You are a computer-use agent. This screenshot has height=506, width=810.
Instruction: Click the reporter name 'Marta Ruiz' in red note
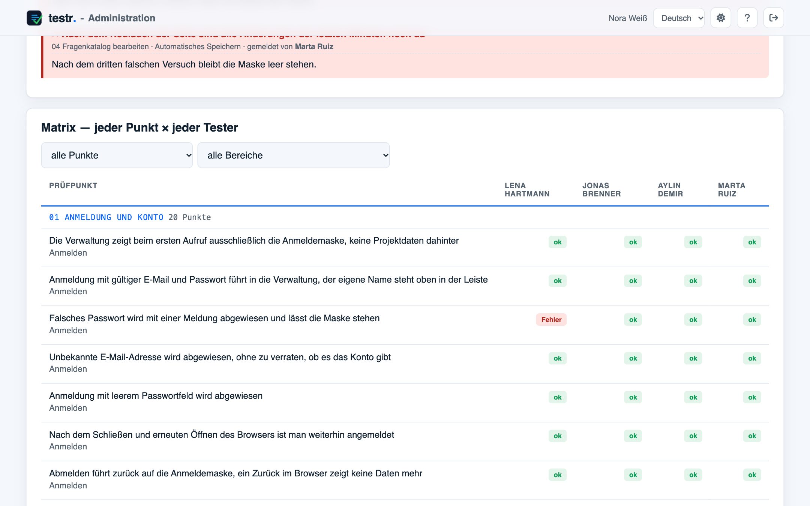coord(314,46)
